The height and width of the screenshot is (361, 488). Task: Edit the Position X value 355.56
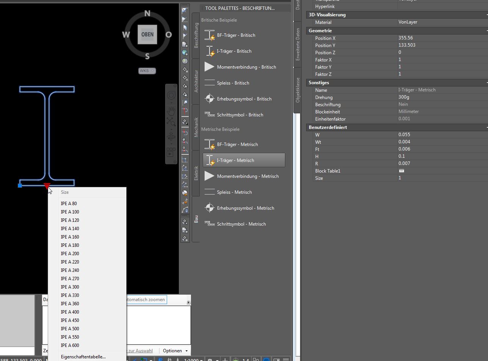tap(443, 38)
